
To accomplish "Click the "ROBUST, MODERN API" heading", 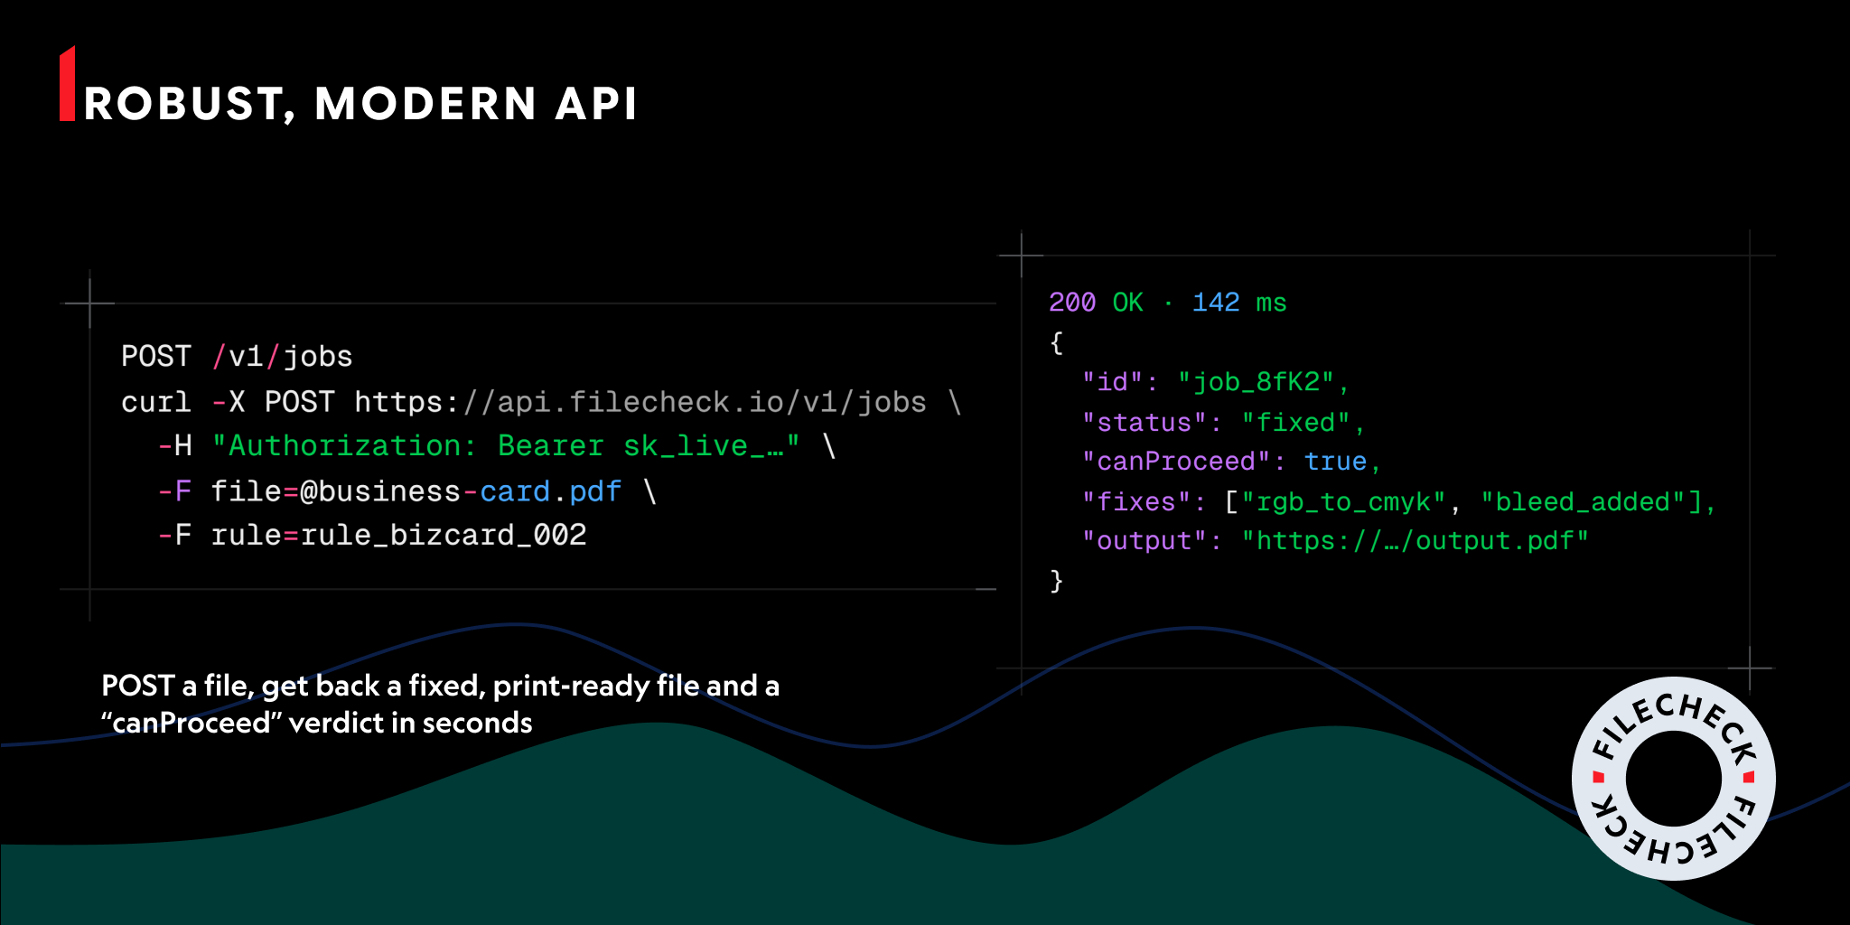I will click(360, 104).
